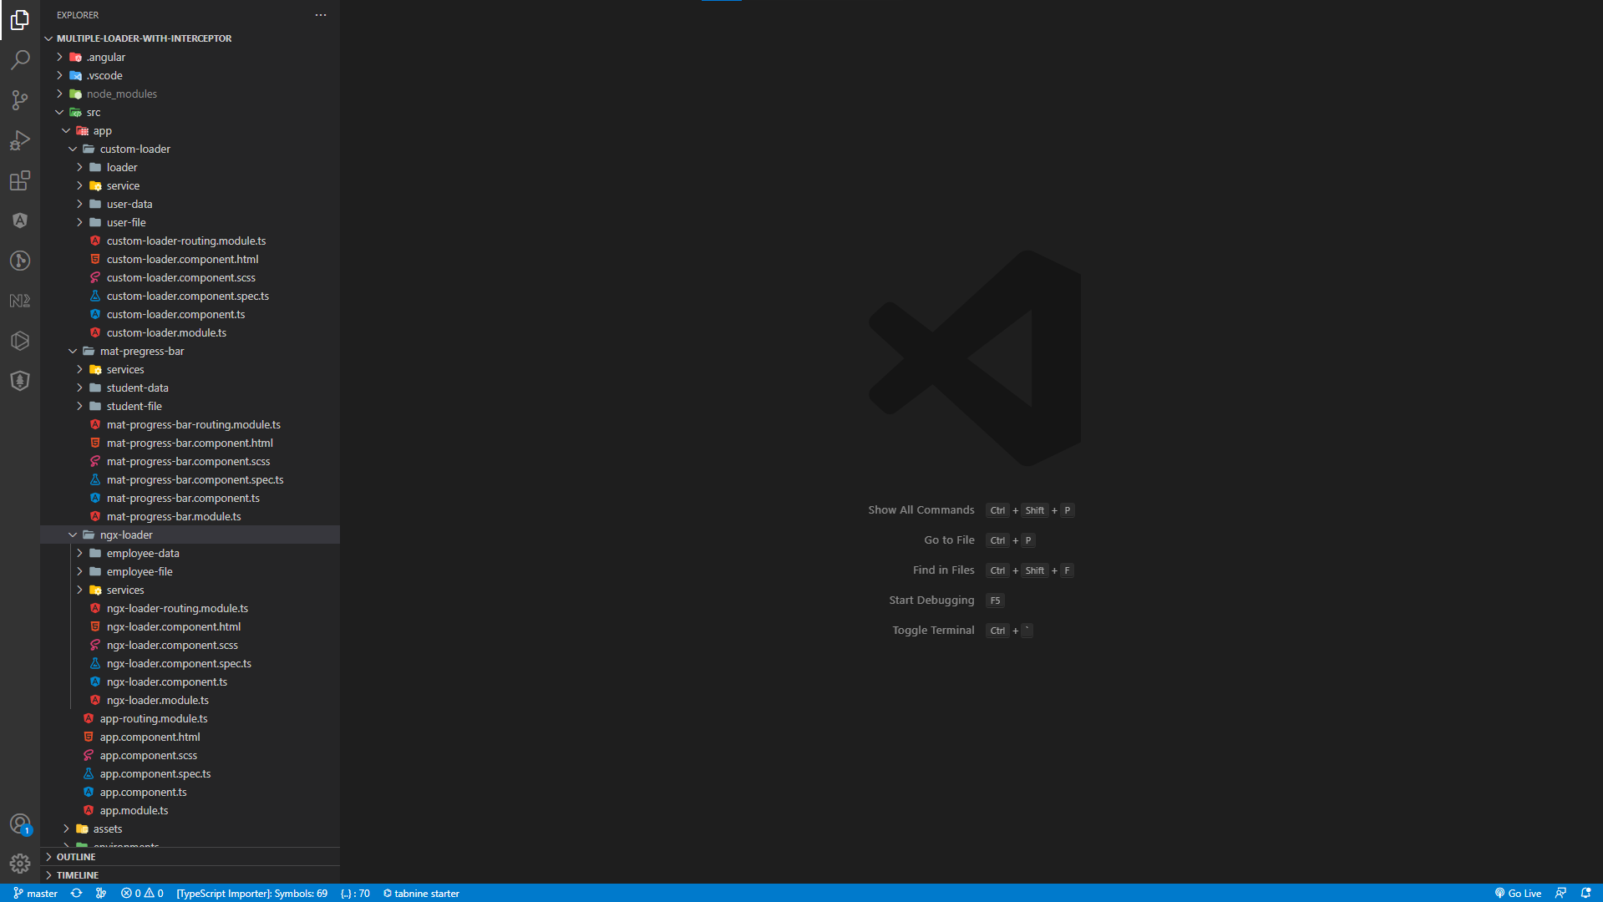Image resolution: width=1603 pixels, height=902 pixels.
Task: Click the tabnine starter status item
Action: pos(421,893)
